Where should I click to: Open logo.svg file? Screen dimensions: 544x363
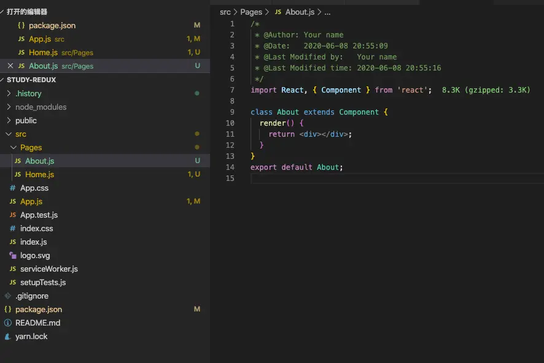tap(105, 255)
